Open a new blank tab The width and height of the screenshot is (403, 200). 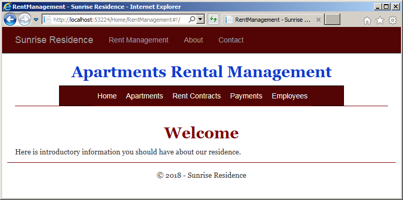click(x=333, y=20)
